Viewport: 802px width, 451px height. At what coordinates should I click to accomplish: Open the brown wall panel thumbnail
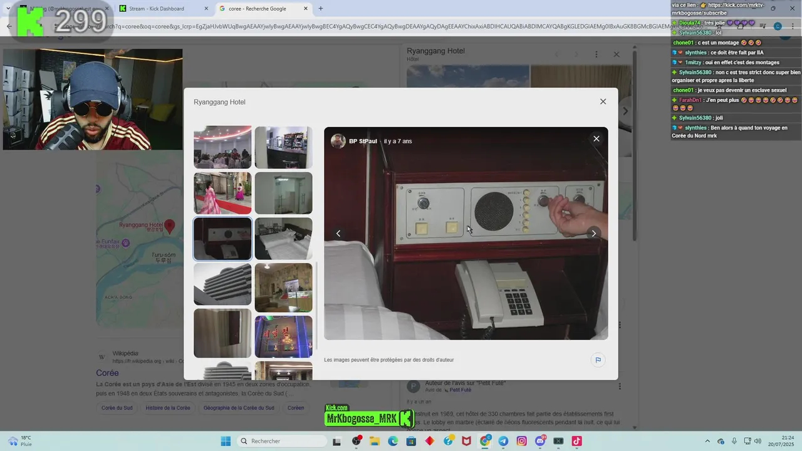pos(222,333)
